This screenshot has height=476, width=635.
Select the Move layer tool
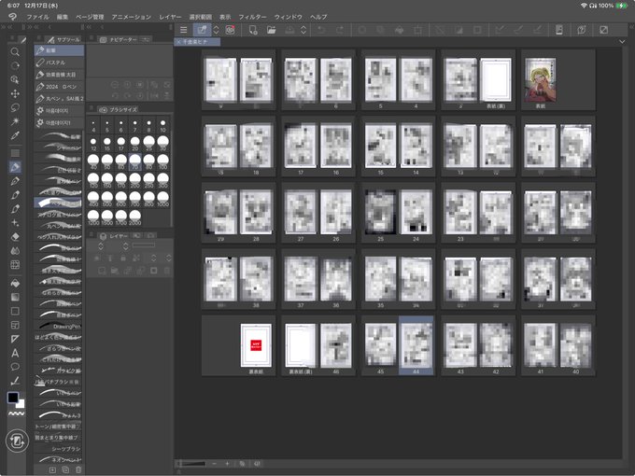coord(15,93)
